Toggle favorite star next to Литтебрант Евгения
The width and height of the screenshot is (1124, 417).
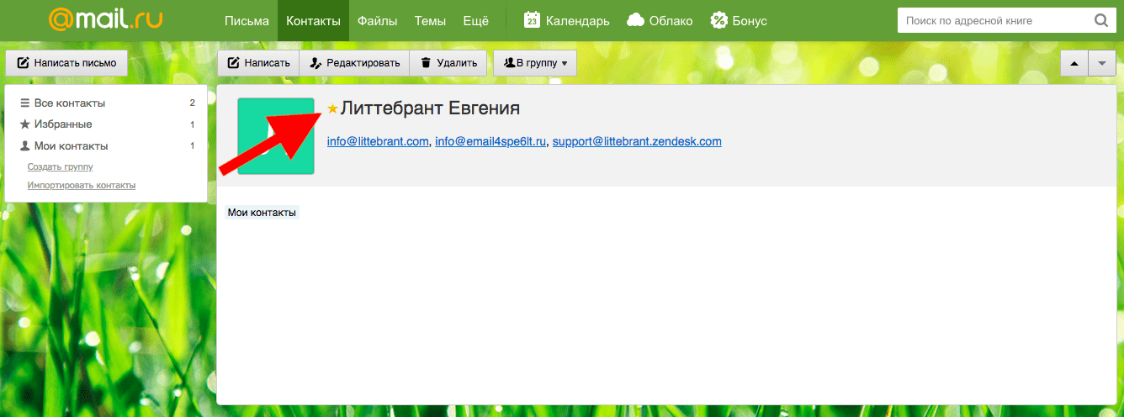(x=332, y=108)
